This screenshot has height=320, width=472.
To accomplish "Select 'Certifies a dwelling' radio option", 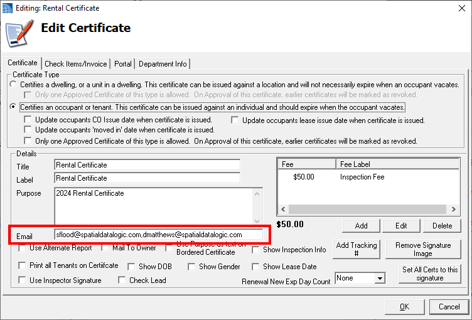I will (13, 84).
